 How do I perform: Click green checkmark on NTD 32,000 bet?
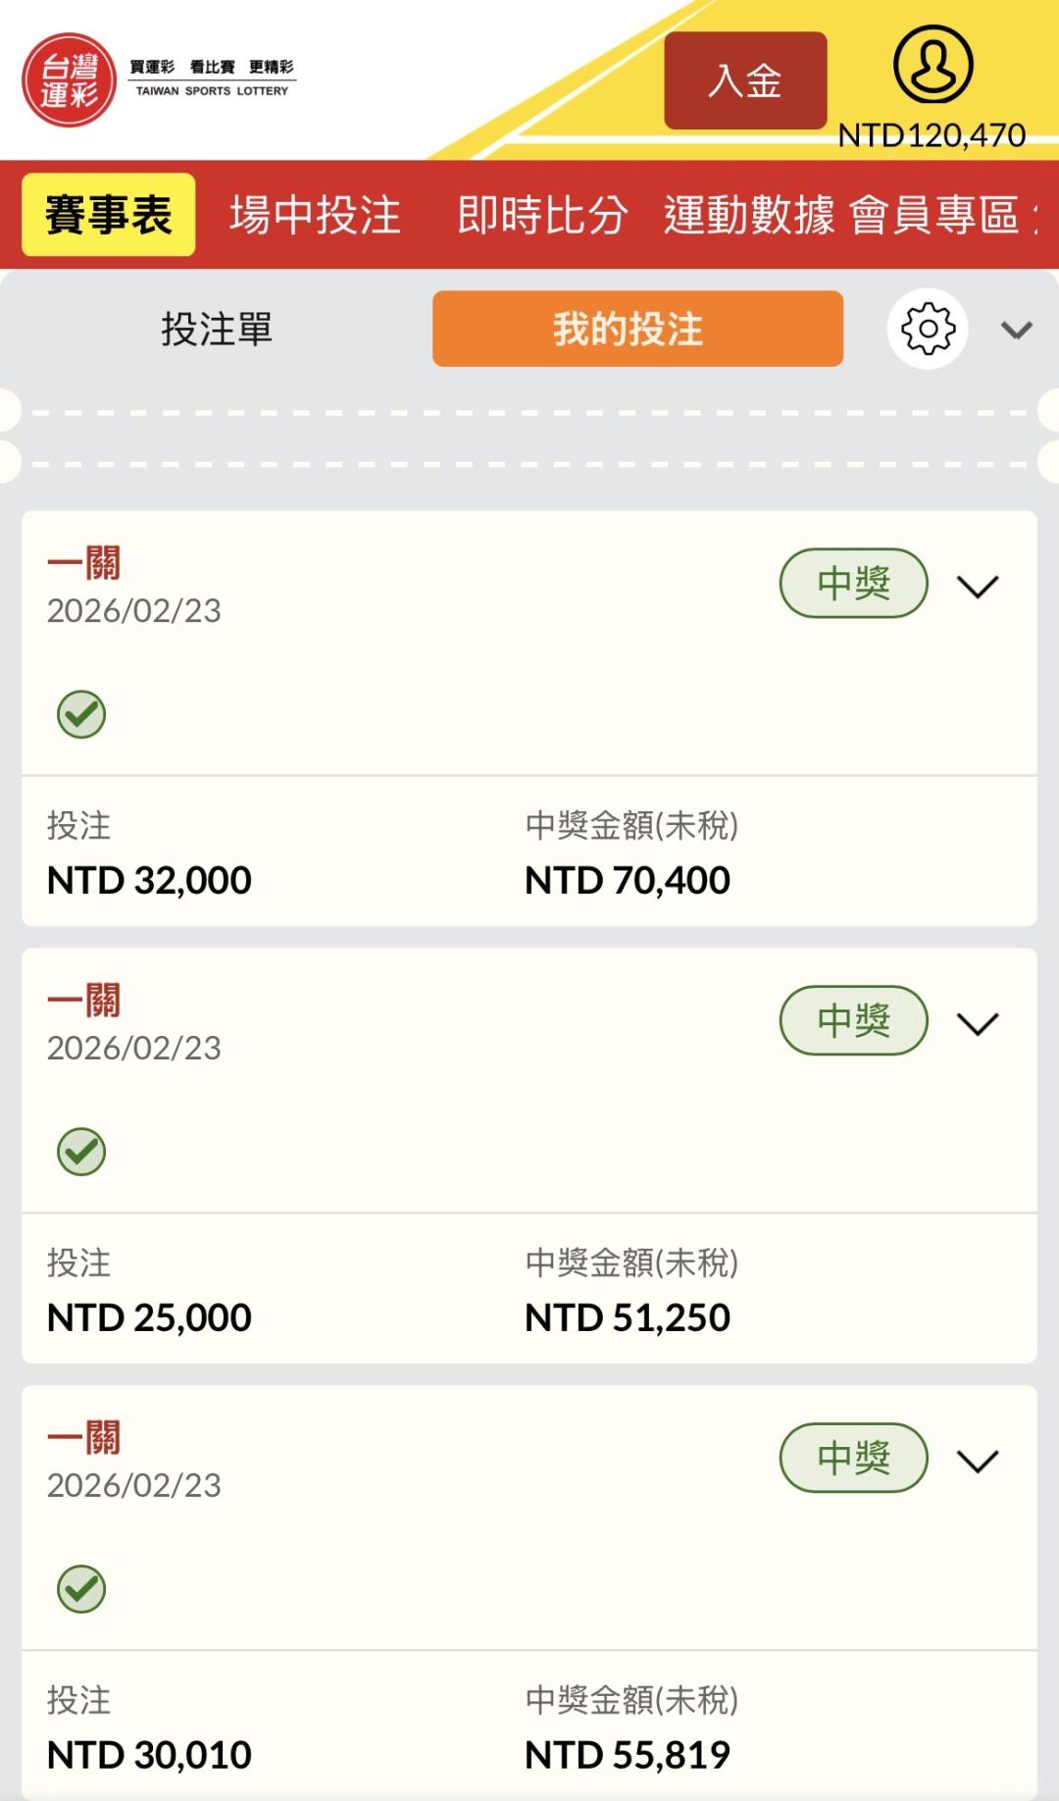click(81, 714)
